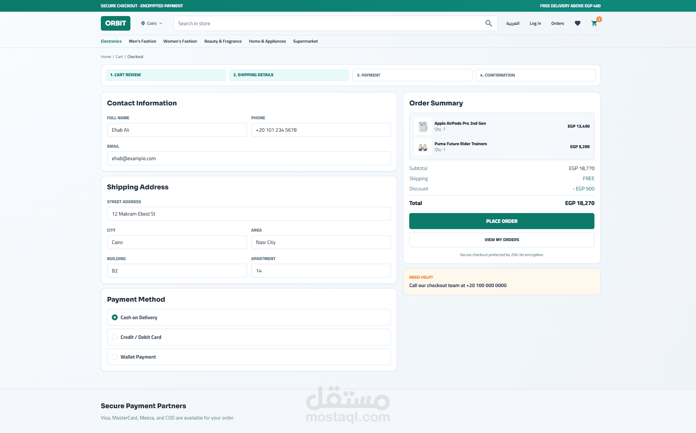The image size is (696, 433).
Task: Click the Full Name input field
Action: [x=177, y=130]
